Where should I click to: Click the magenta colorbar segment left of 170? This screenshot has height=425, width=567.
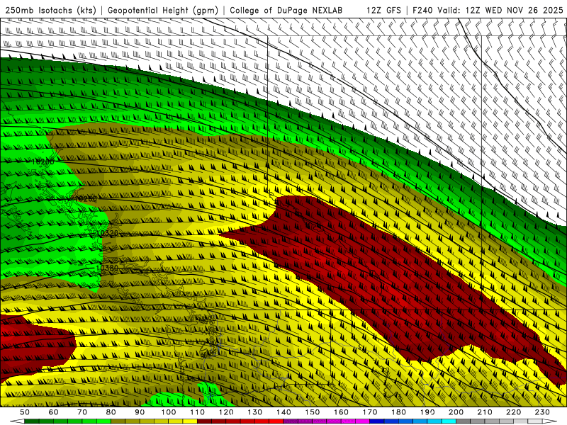point(362,421)
